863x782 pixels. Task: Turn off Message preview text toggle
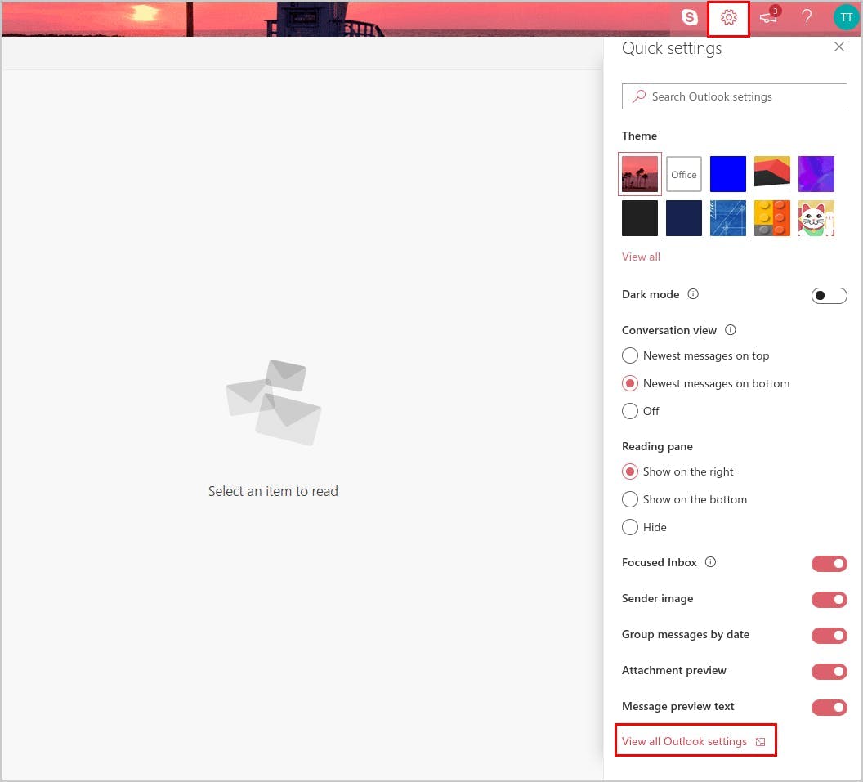829,707
